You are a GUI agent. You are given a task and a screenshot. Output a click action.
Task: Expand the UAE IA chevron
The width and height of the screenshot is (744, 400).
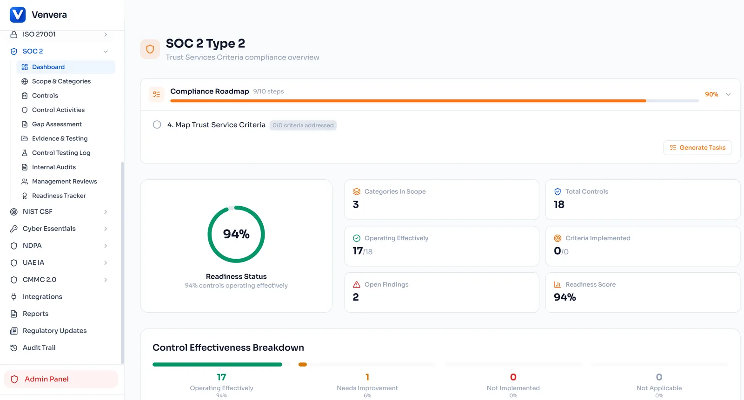click(x=106, y=263)
